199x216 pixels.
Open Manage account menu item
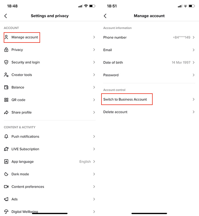[50, 37]
